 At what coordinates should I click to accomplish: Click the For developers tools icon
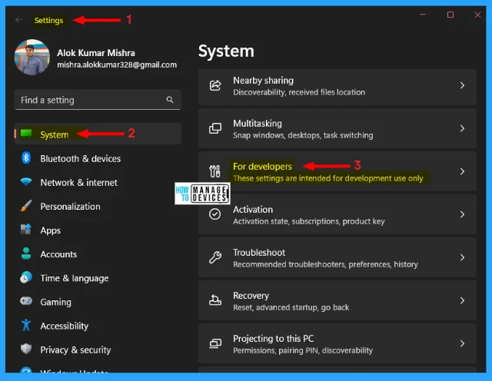[215, 171]
